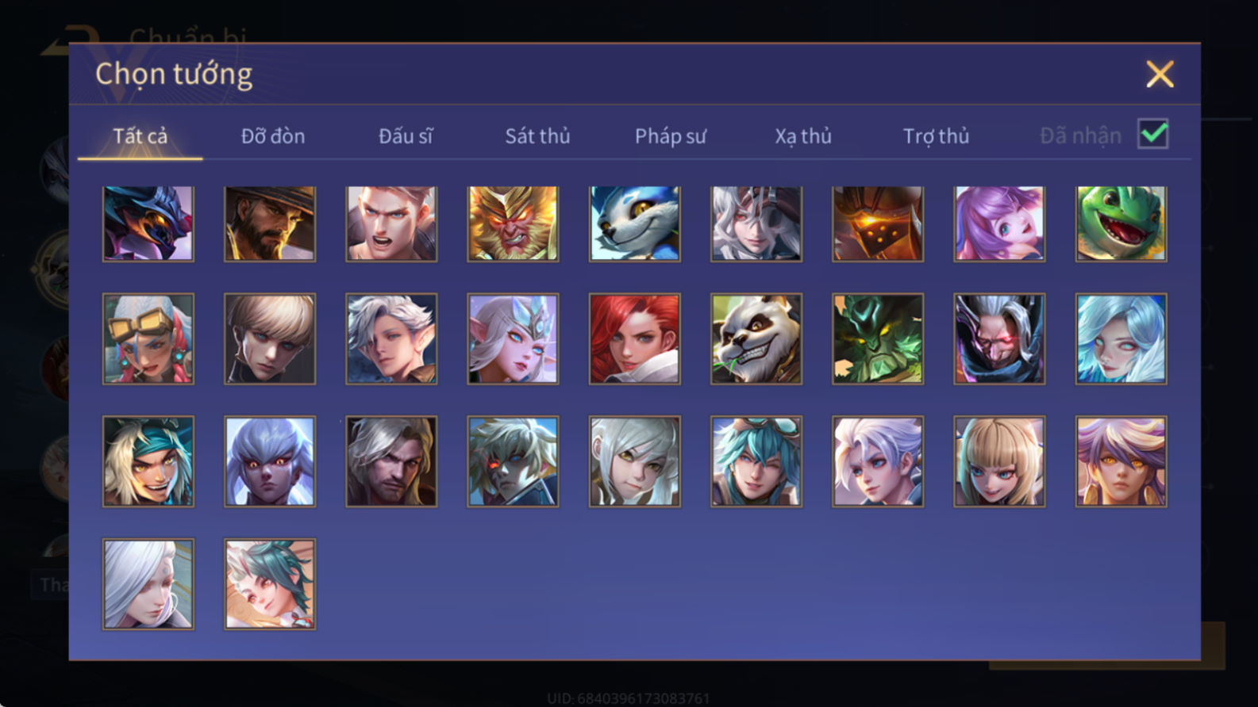Show the Sát thủ heroes tab
Image resolution: width=1258 pixels, height=707 pixels.
(537, 136)
